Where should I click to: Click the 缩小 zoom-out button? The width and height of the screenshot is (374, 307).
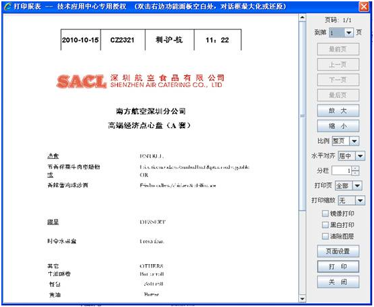338,126
